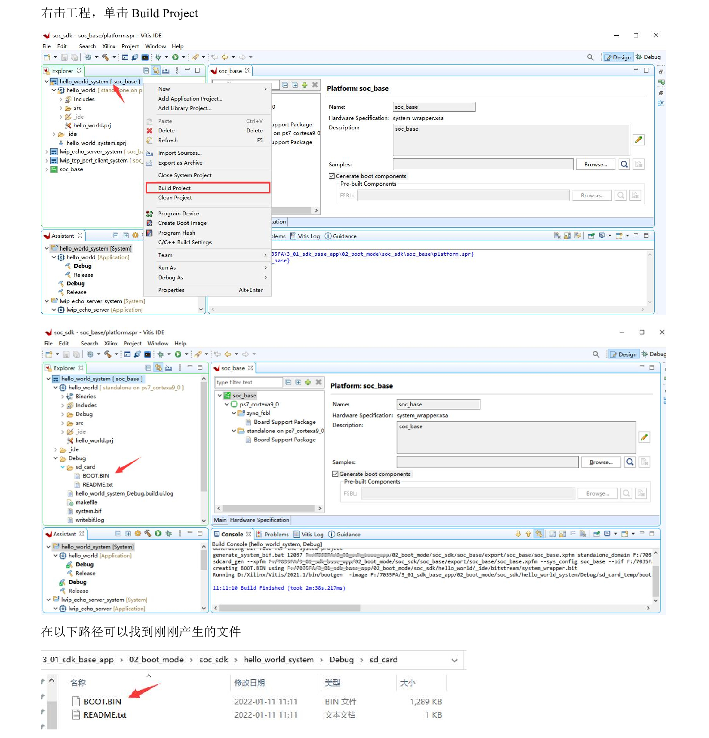Select README.txt in the file explorer list
This screenshot has width=709, height=738.
pos(105,715)
